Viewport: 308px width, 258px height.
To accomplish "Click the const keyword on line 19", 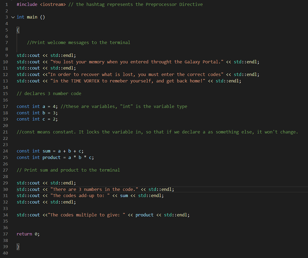I will click(23, 119).
